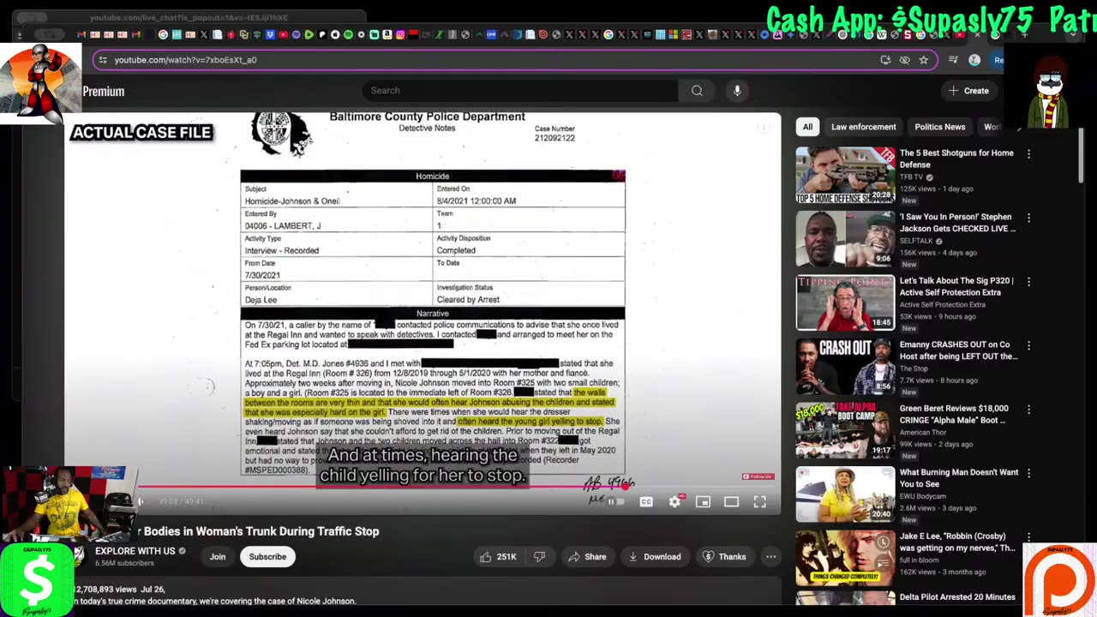
Task: Send Thanks to the creator
Action: tap(724, 557)
